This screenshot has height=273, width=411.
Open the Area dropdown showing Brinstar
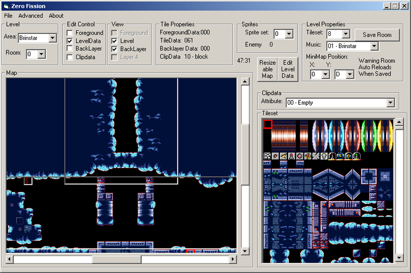(52, 38)
